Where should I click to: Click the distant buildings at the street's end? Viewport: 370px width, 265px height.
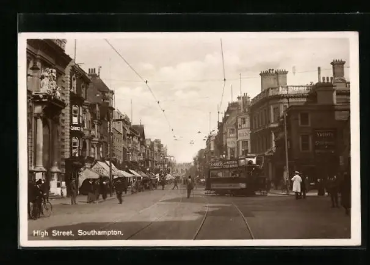tap(182, 168)
